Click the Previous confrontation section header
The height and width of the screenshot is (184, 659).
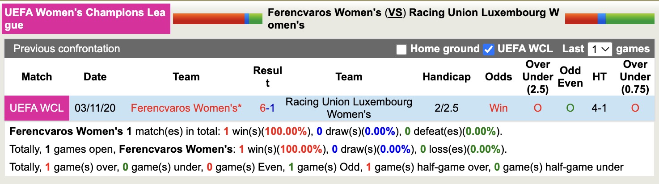click(67, 49)
